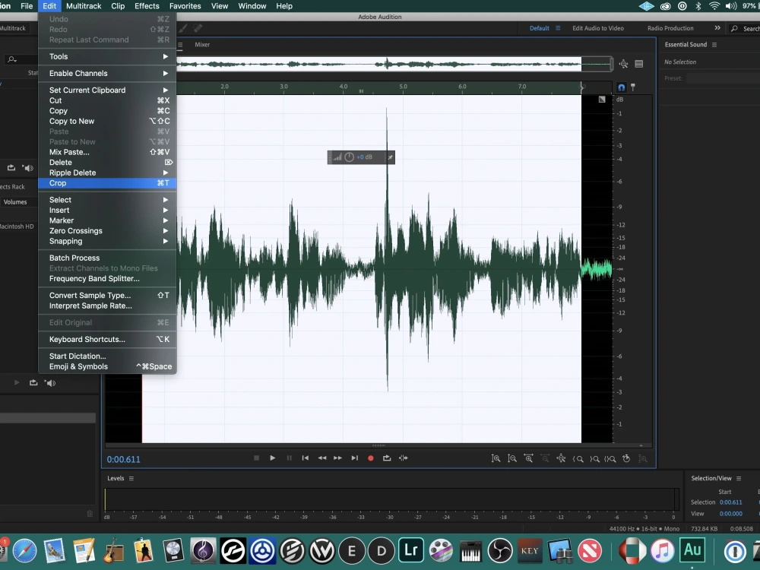Open Lightroom from the Dock
The image size is (760, 570).
click(x=411, y=550)
